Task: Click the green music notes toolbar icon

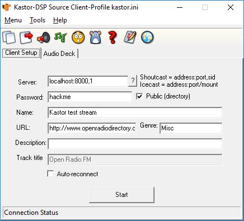Action: pyautogui.click(x=60, y=37)
